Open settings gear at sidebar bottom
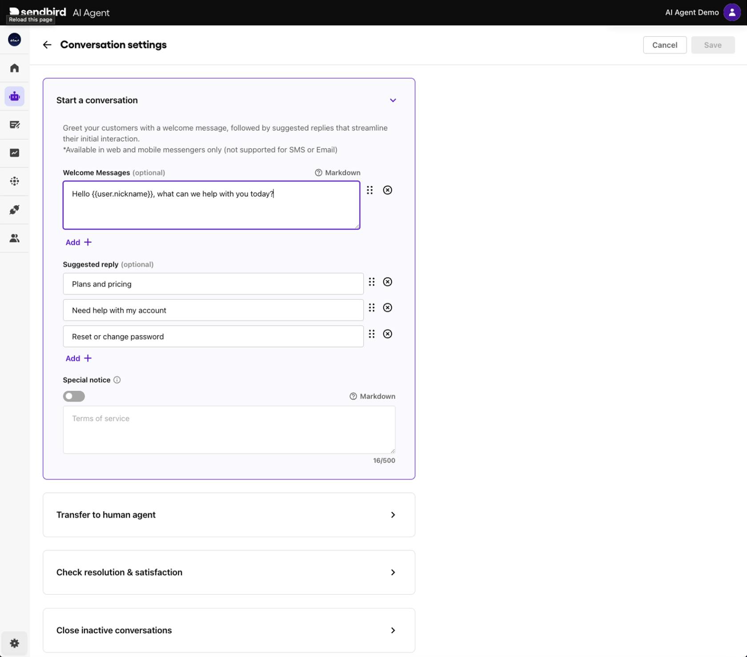The width and height of the screenshot is (747, 657). click(15, 643)
